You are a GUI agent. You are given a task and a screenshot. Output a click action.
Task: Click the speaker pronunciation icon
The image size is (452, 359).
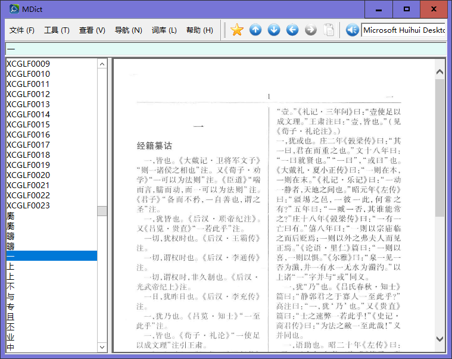click(x=352, y=30)
